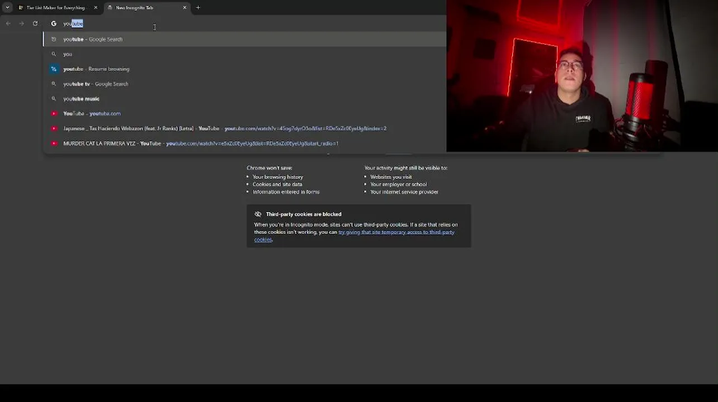Click 'Your internet service provider' bullet text
This screenshot has height=402, width=718.
point(404,192)
